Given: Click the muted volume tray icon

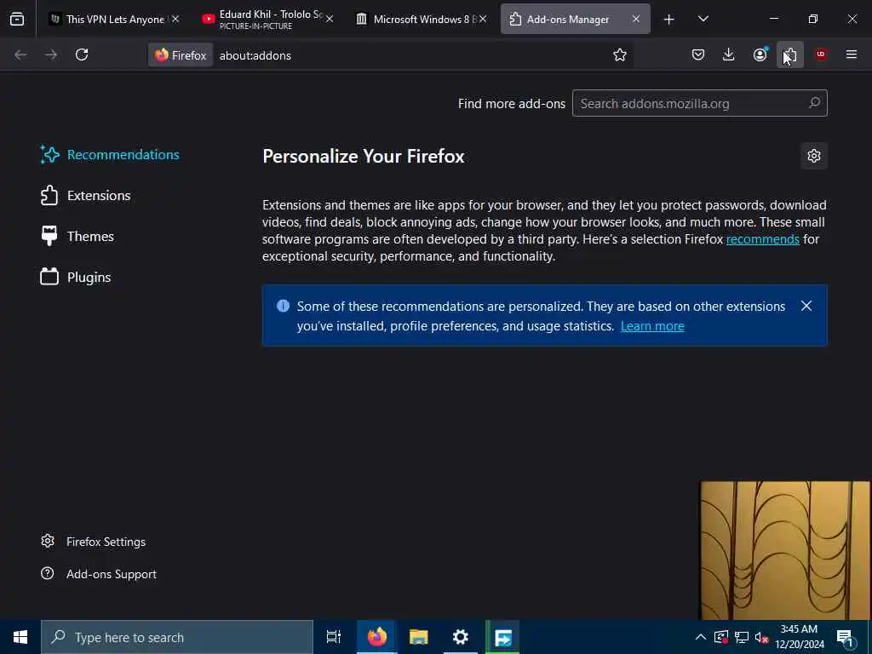Looking at the screenshot, I should (761, 637).
